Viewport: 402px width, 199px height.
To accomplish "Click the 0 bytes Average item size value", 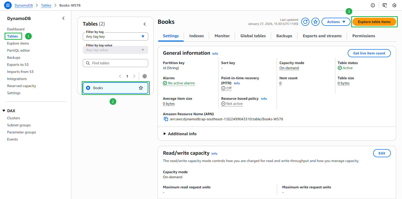I will click(169, 104).
